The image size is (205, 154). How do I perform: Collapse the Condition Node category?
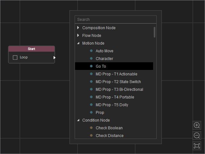(x=78, y=120)
